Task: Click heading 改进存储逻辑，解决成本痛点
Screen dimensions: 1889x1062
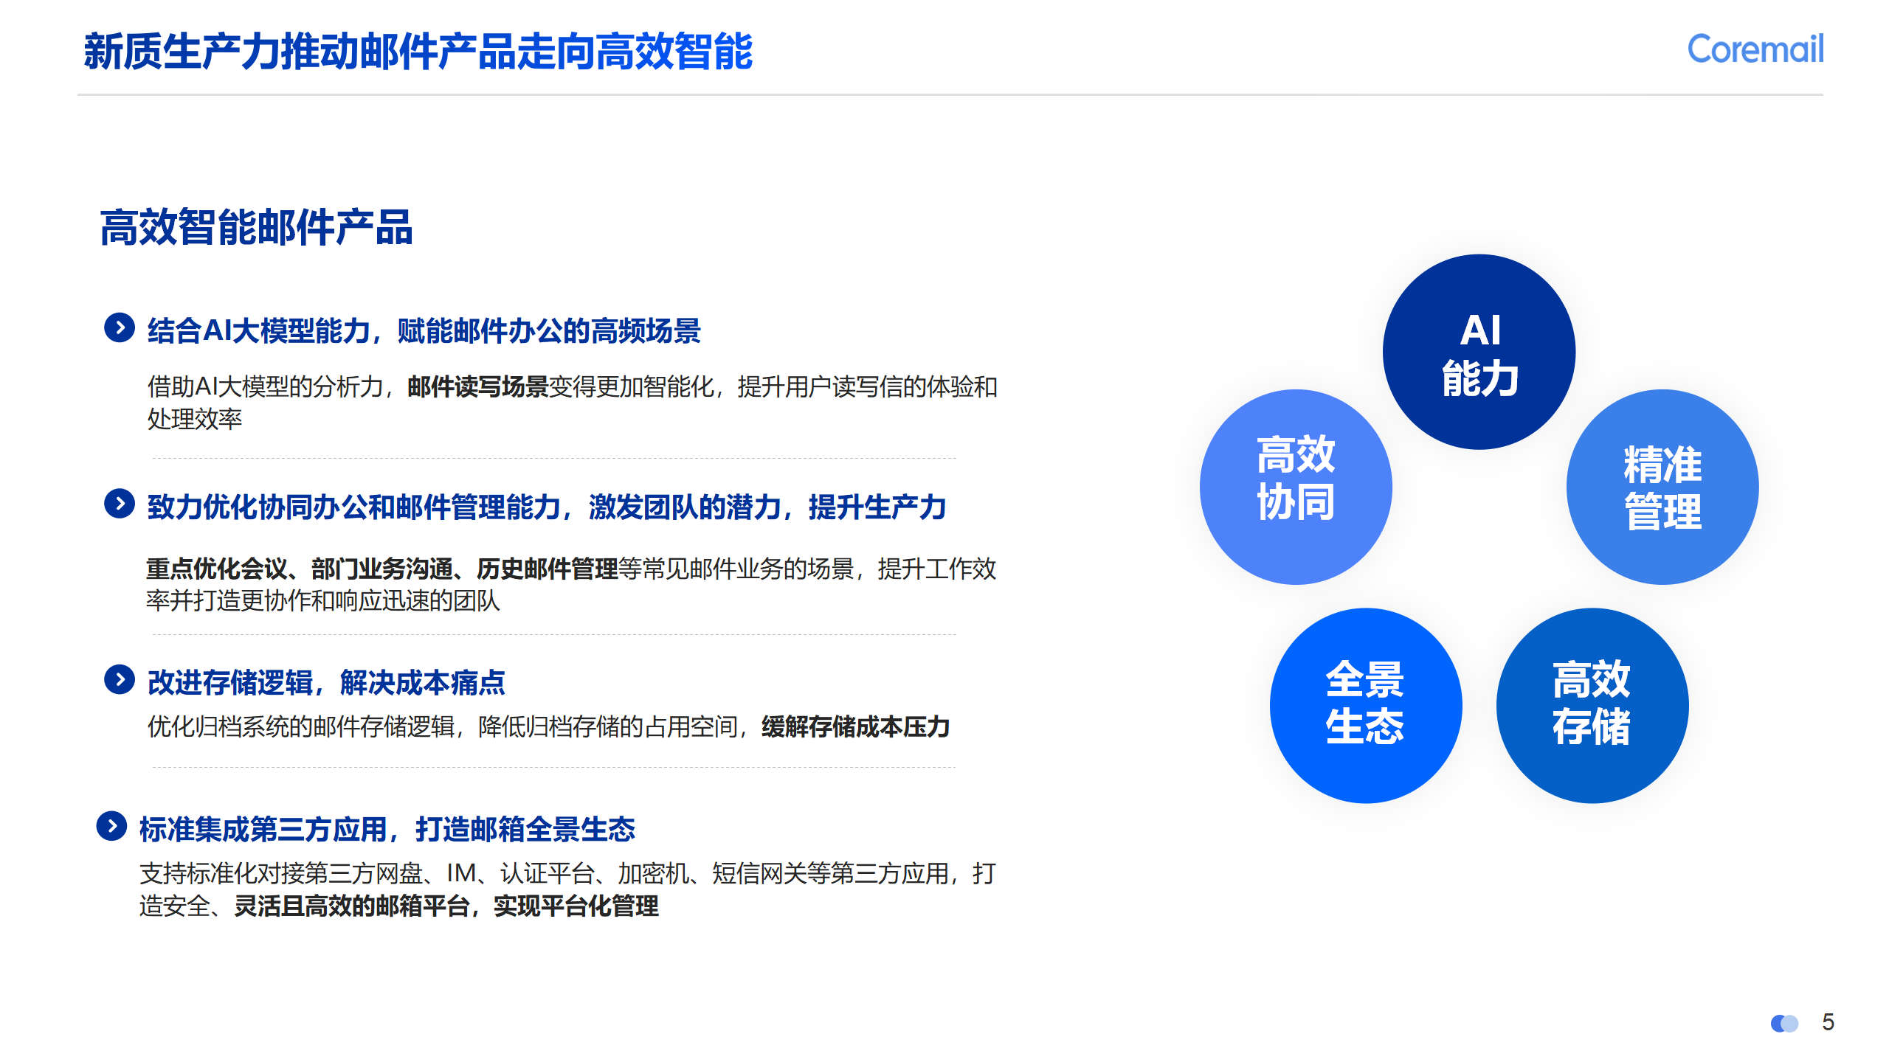Action: (x=326, y=682)
